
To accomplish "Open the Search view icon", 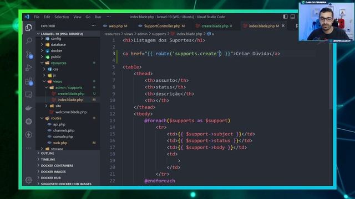I will pos(29,41).
